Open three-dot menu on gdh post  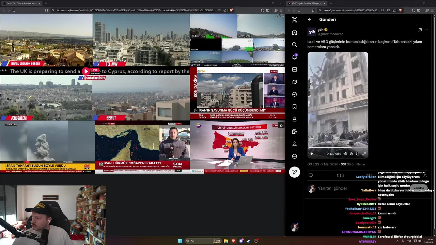426,30
